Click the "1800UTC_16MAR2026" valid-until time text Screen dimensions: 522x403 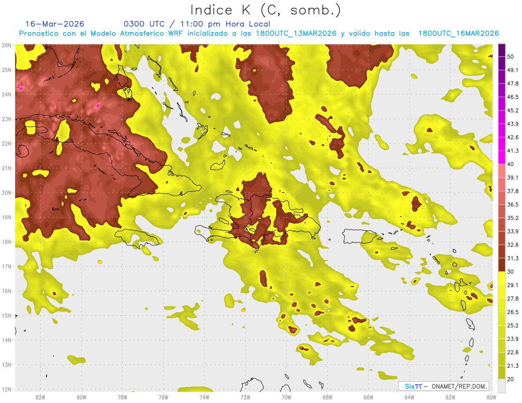click(x=458, y=33)
